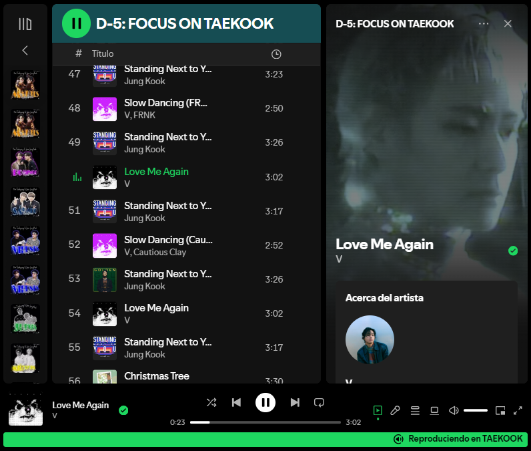Viewport: 531px width, 451px height.
Task: Click the Acerca del artista heading
Action: tap(384, 298)
